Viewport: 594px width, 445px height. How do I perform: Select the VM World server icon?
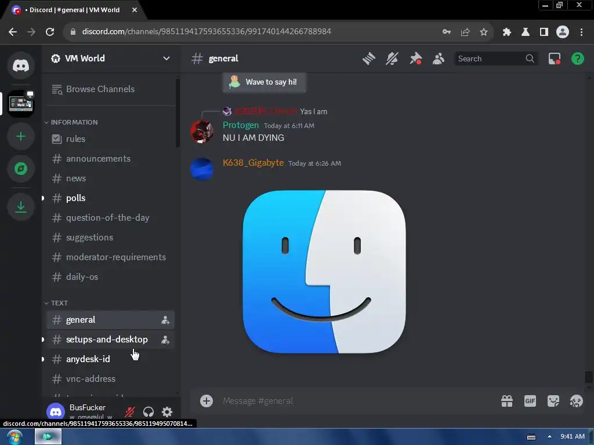tap(21, 103)
